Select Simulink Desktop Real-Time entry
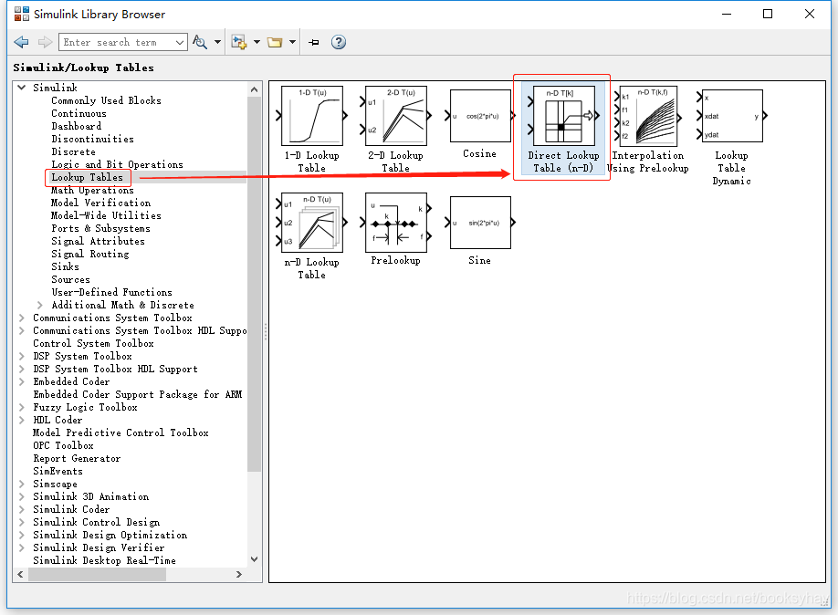Screen dimensions: 838x615 tap(104, 560)
